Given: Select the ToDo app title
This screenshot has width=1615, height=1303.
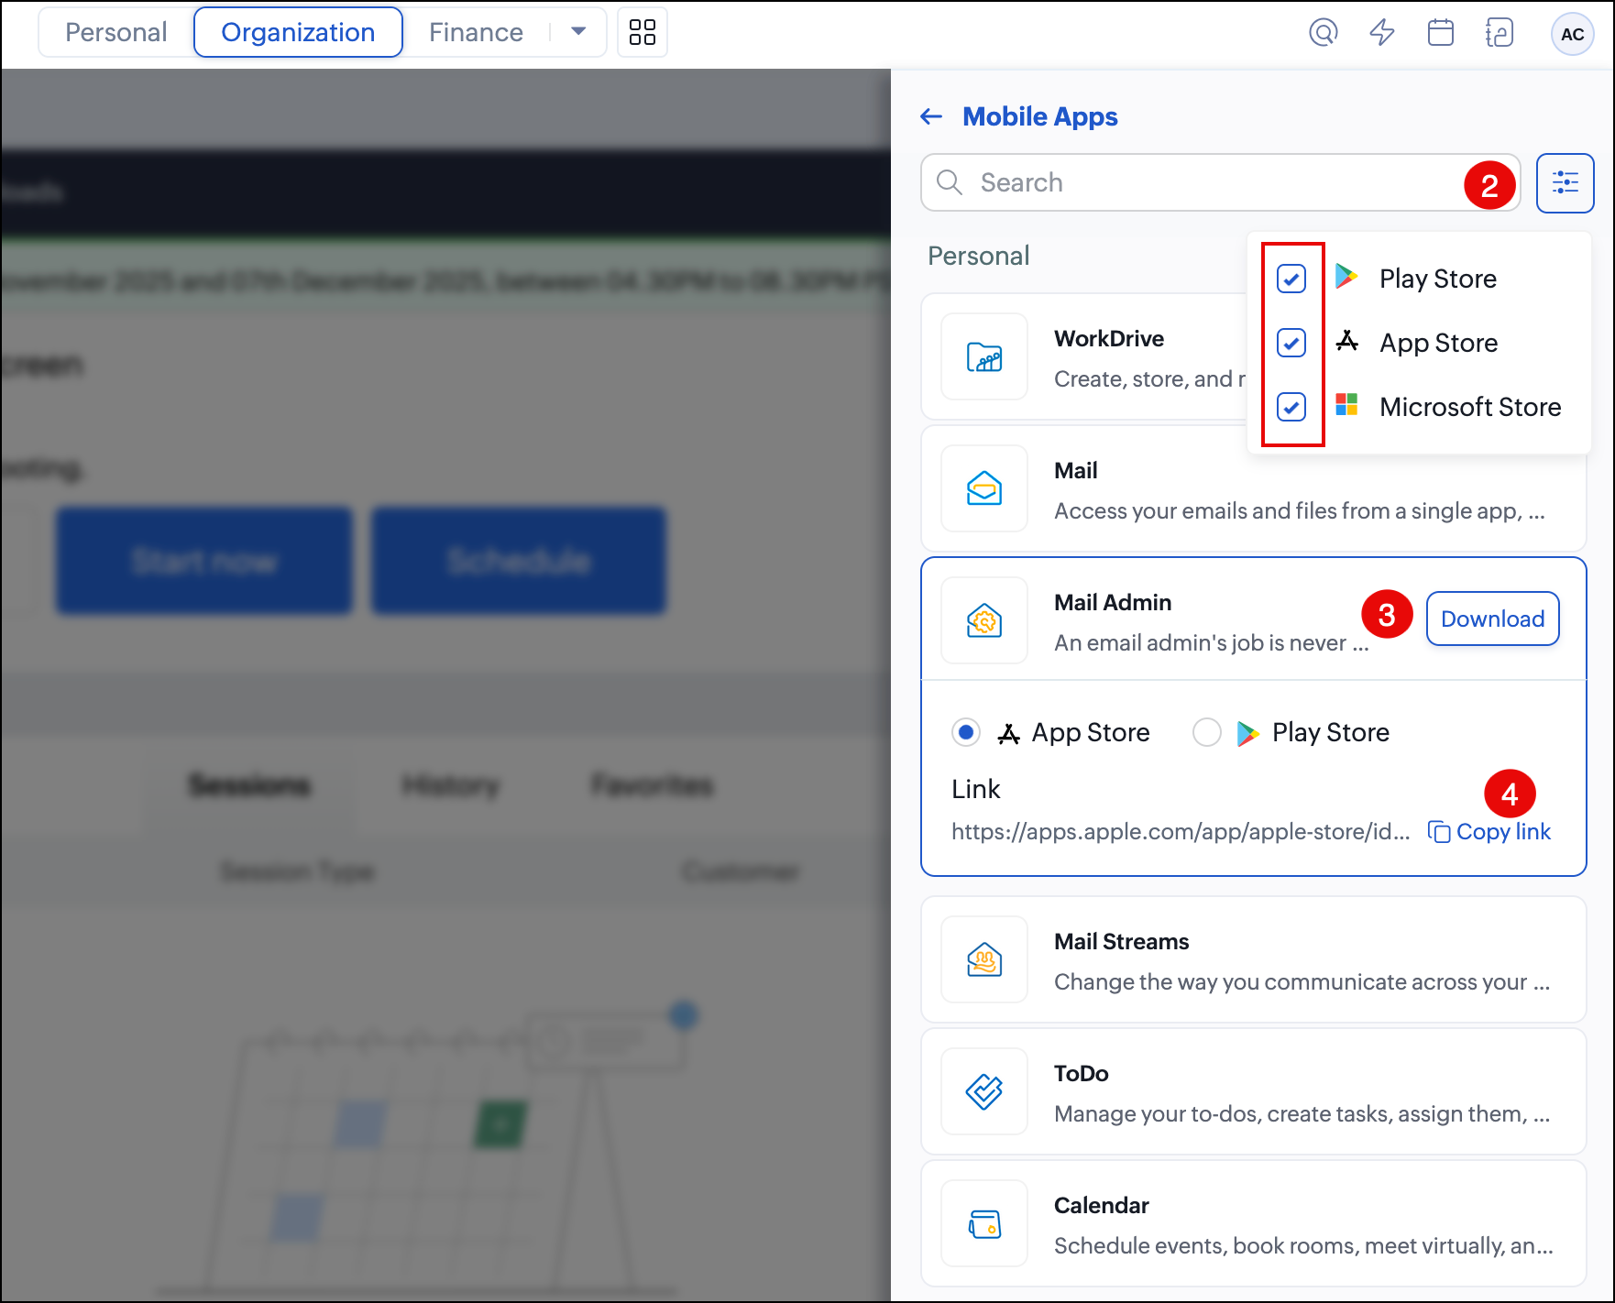Looking at the screenshot, I should coord(1082,1073).
